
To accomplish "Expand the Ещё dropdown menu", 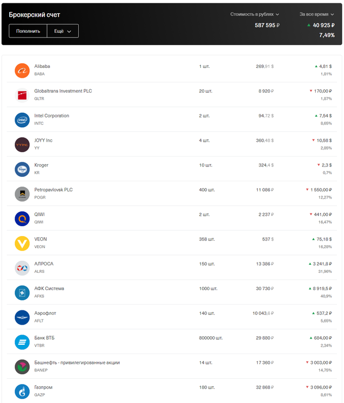I will [x=63, y=31].
